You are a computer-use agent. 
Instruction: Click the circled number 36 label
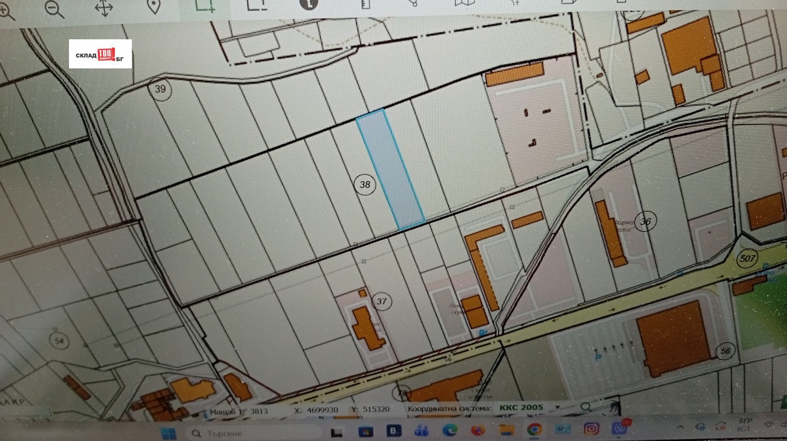click(645, 222)
